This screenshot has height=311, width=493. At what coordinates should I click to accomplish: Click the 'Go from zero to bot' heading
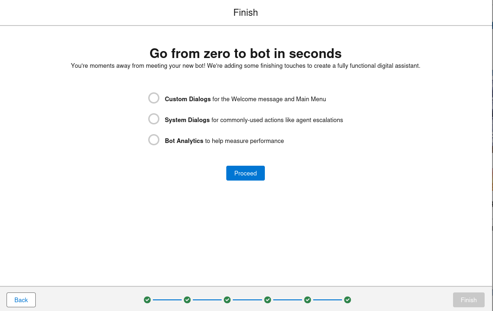245,53
